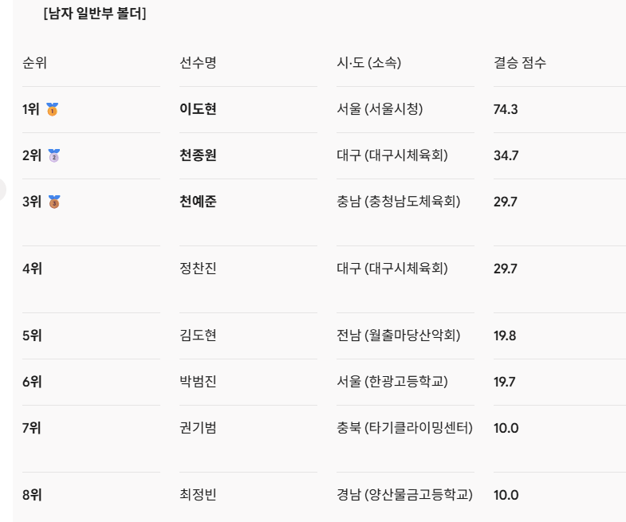
Task: Select player name 최정빈
Action: [x=198, y=495]
